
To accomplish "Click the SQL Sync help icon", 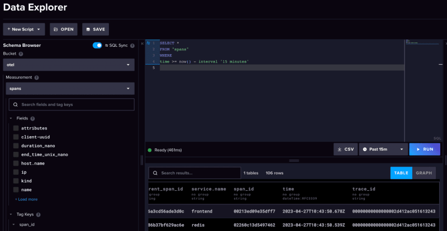I will click(x=132, y=46).
